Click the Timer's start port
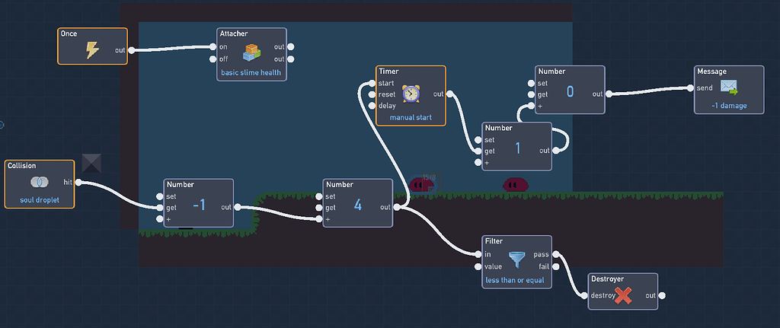 (x=372, y=83)
